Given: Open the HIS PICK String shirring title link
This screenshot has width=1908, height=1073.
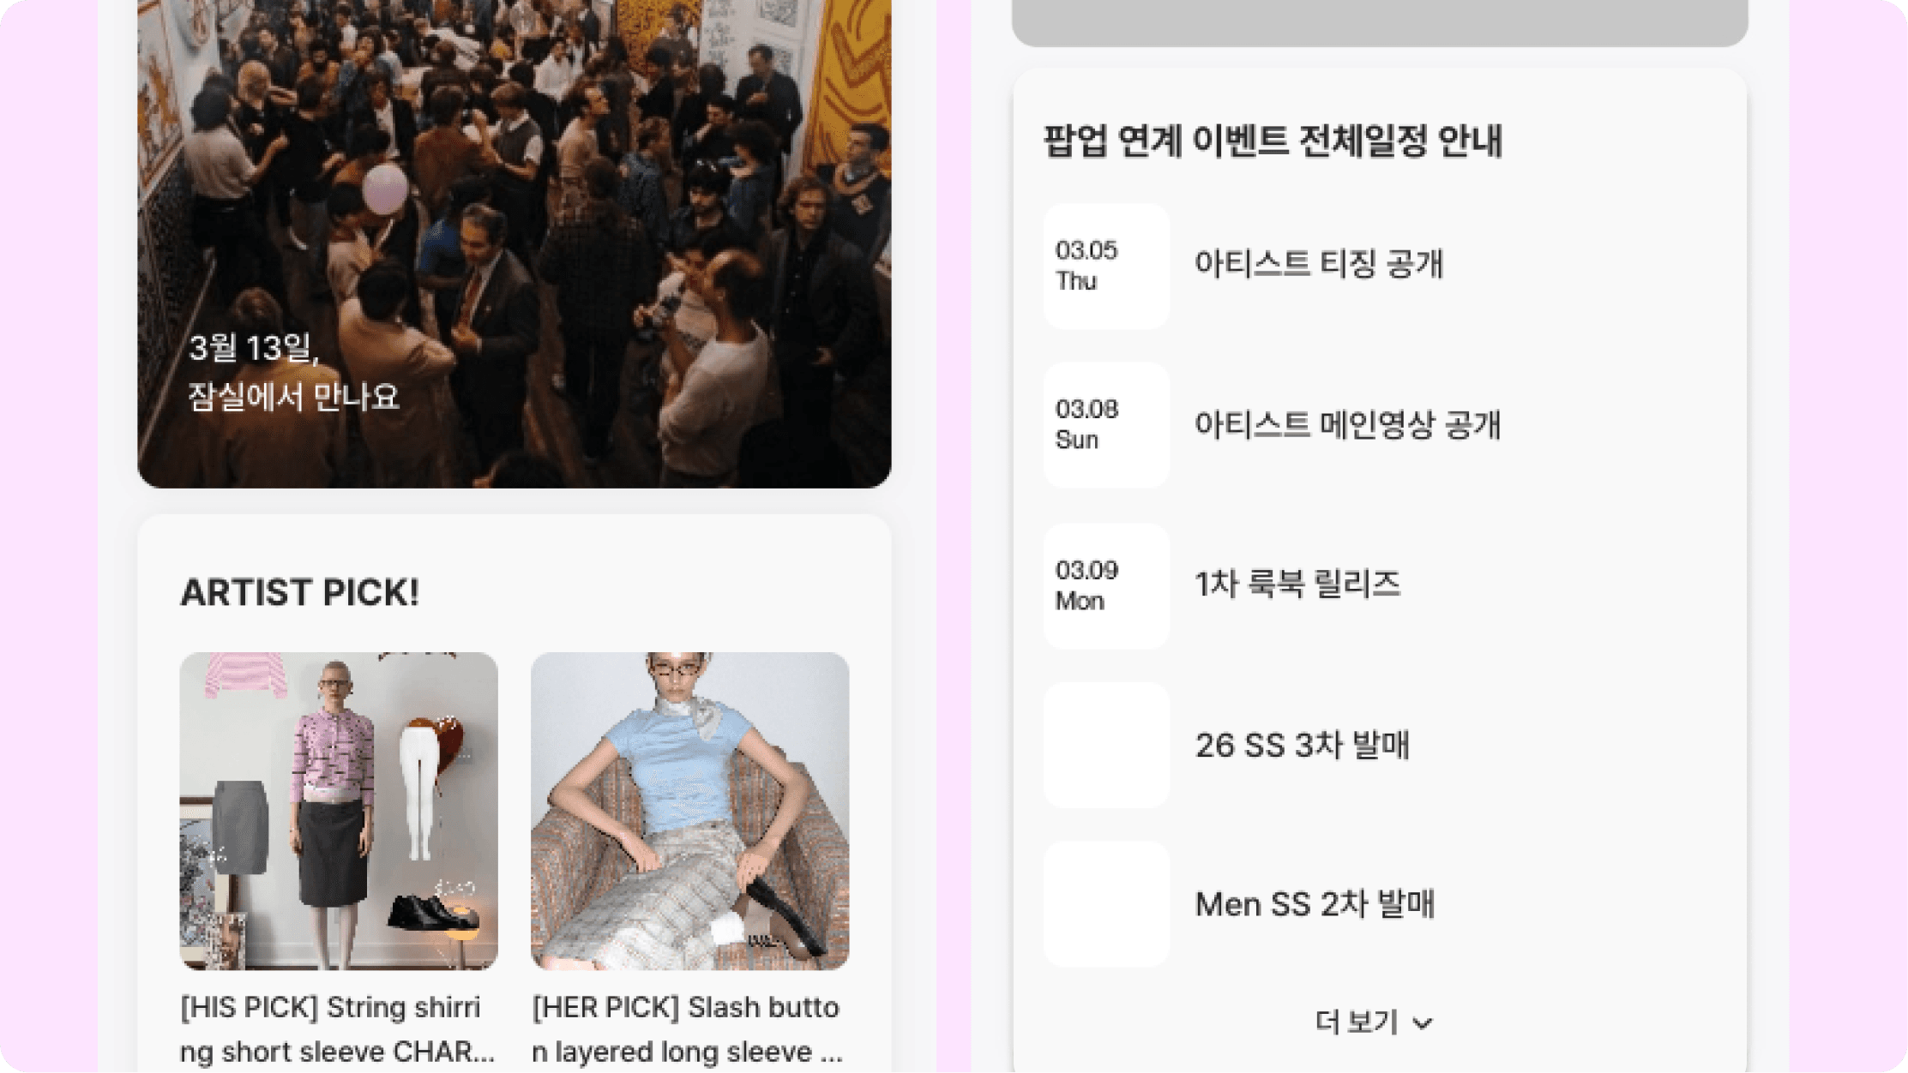Looking at the screenshot, I should [339, 1028].
